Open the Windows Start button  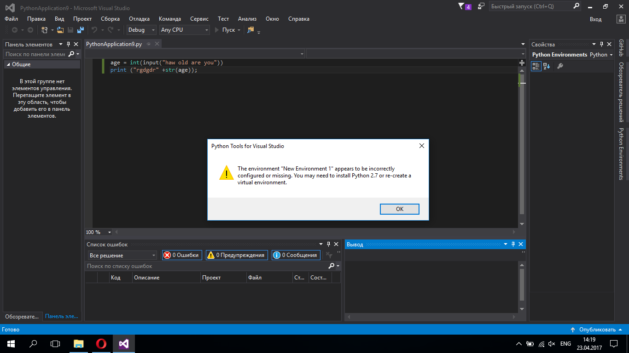(11, 343)
